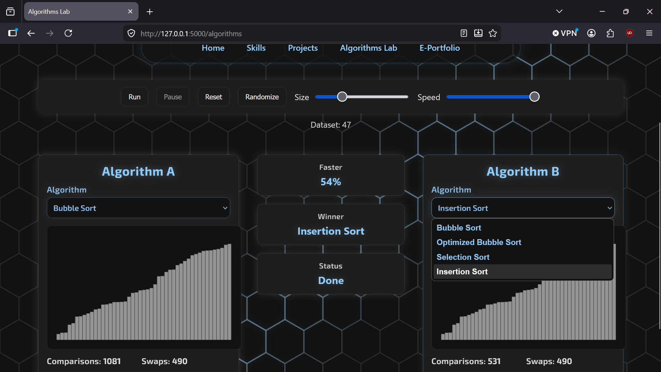
Task: Restore down the browser window
Action: [x=626, y=11]
